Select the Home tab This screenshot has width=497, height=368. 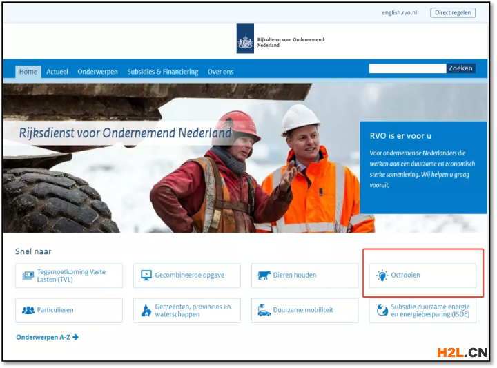coord(28,72)
